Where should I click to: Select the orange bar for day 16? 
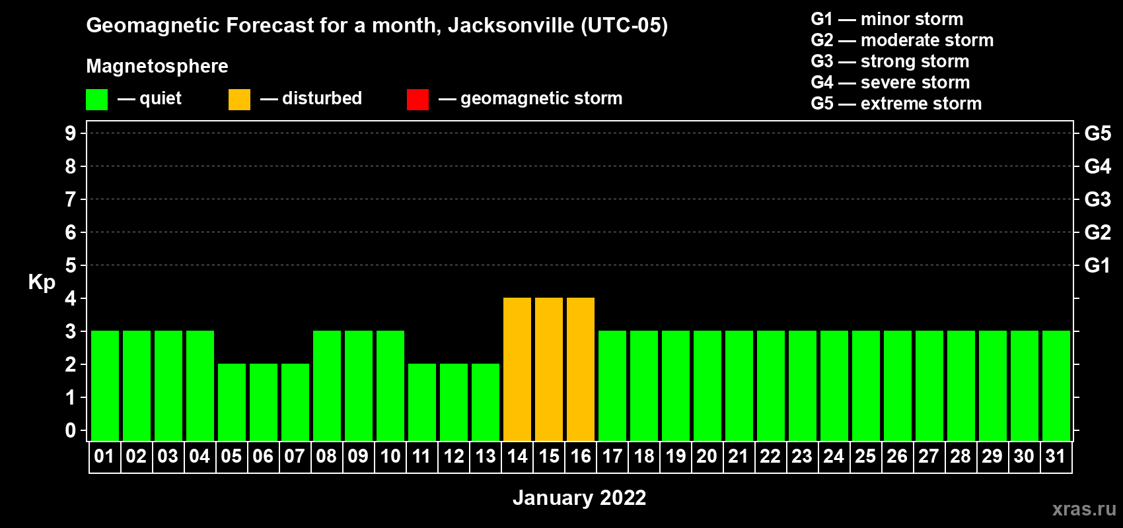581,369
